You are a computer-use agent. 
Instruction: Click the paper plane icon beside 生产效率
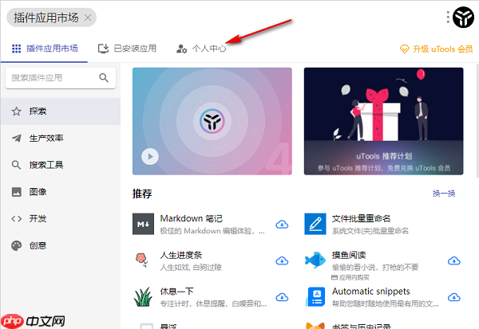[17, 138]
